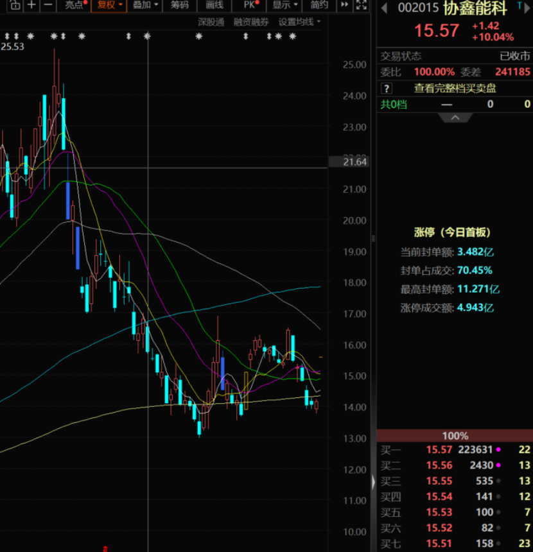Open the 设置均线 moving average settings
Image resolution: width=533 pixels, height=552 pixels.
pyautogui.click(x=299, y=22)
